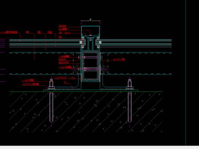Select the glass panel lines right of mullion
The image size is (199, 149).
pyautogui.click(x=136, y=43)
